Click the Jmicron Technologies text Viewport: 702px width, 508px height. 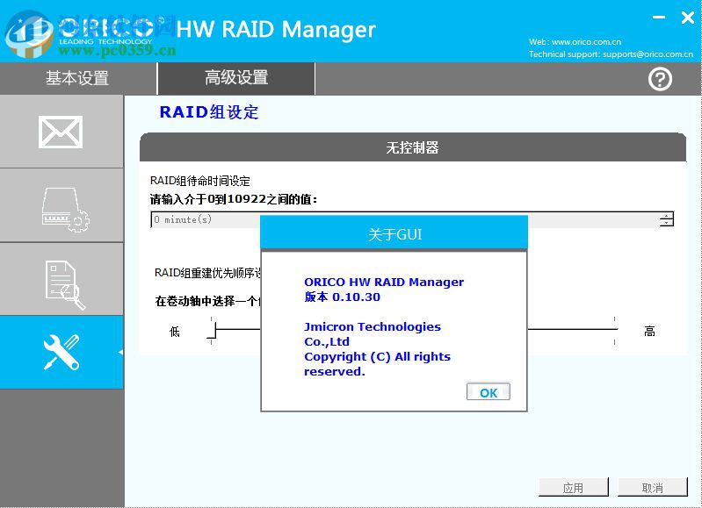click(373, 327)
